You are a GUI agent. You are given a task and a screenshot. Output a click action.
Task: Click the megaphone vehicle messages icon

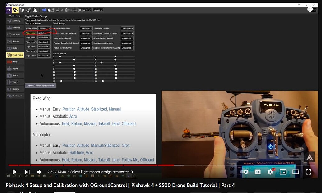click(44, 10)
